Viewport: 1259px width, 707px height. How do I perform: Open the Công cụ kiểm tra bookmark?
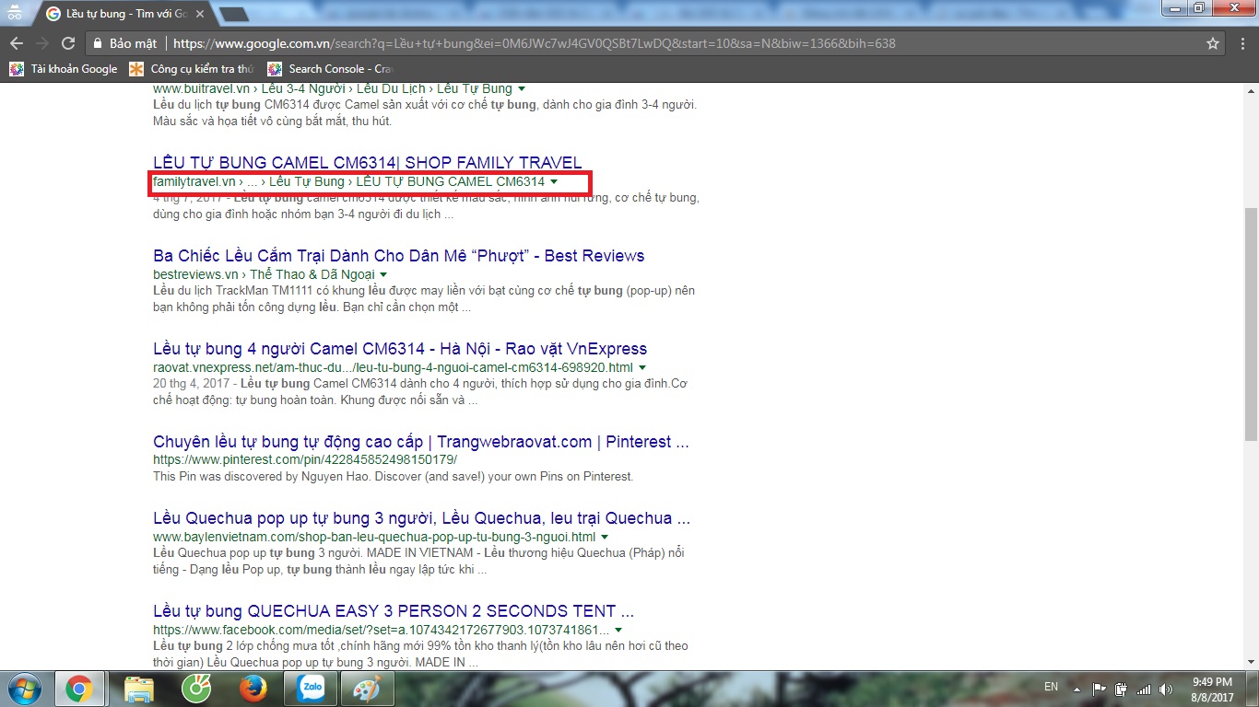(192, 69)
